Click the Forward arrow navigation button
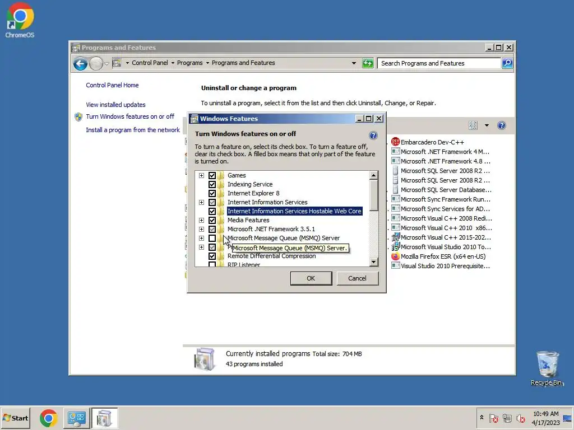Screen dimensions: 574x430 coord(96,64)
